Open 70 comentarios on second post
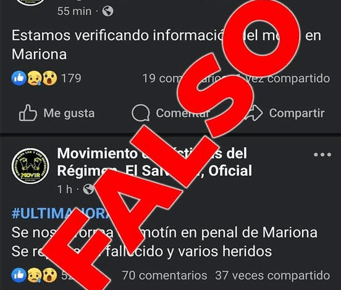The height and width of the screenshot is (290, 341). (164, 275)
